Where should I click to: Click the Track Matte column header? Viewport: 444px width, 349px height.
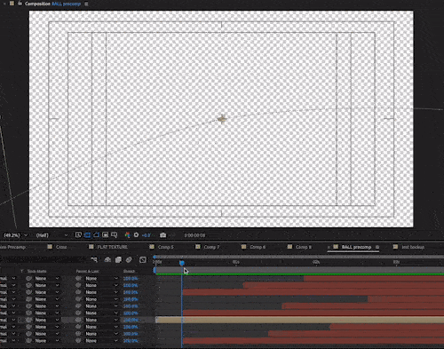37,271
